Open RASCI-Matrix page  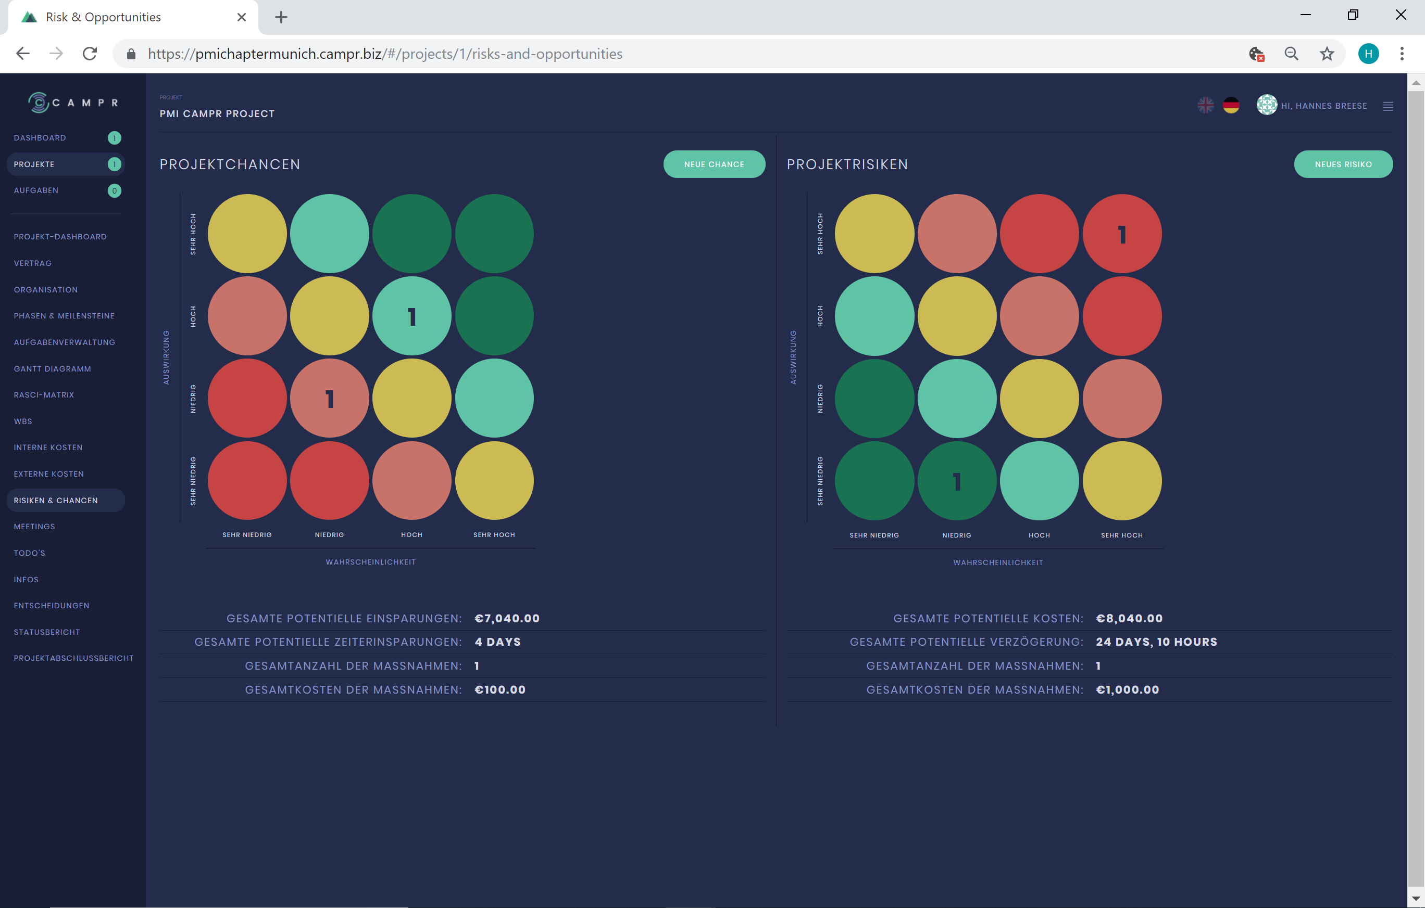point(44,395)
